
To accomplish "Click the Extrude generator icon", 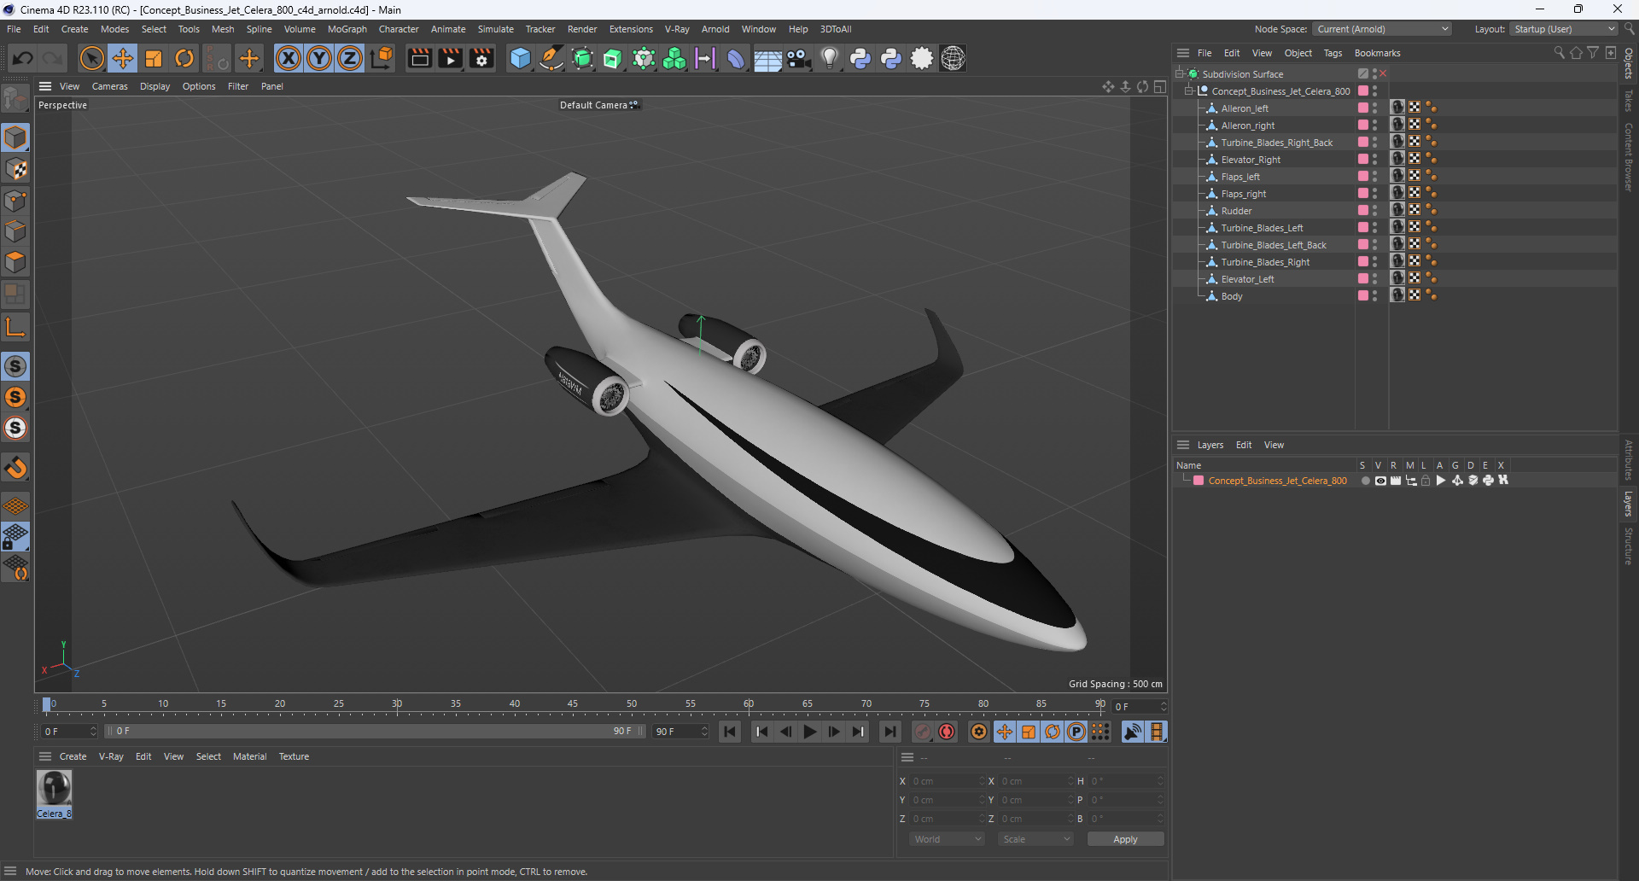I will pyautogui.click(x=613, y=58).
